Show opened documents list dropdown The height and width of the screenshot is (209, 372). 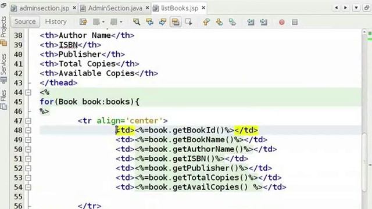[356, 8]
